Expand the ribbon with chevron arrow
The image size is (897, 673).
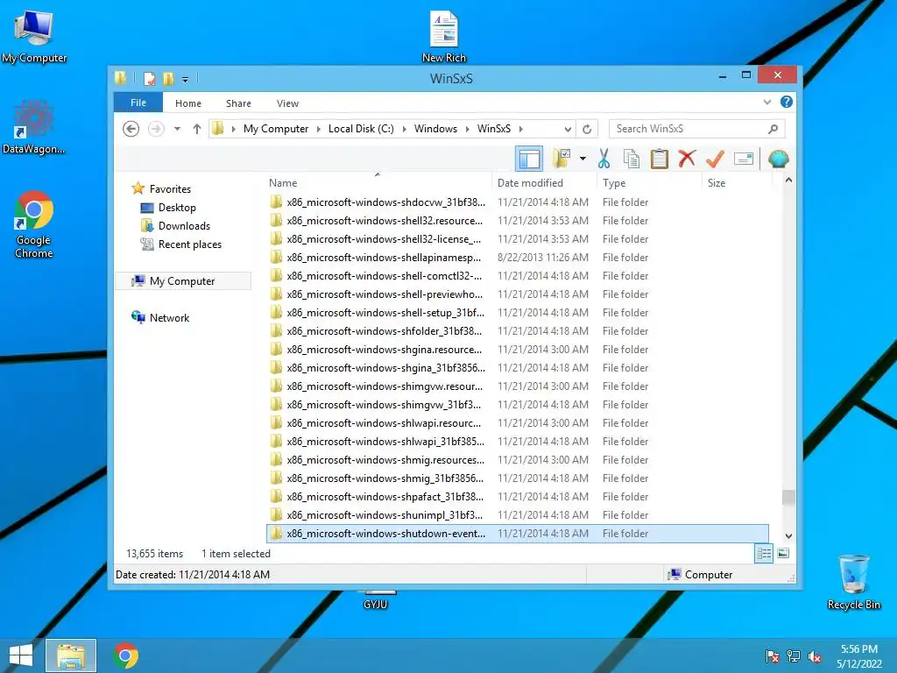pyautogui.click(x=767, y=102)
